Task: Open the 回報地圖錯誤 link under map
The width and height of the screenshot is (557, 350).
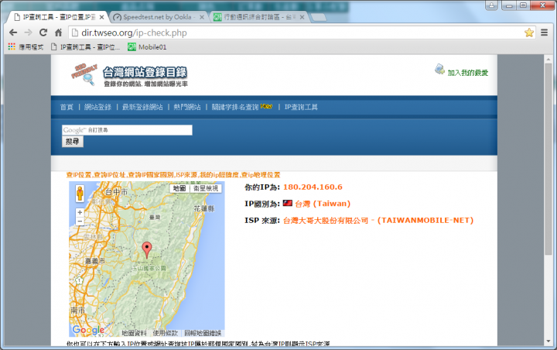Action: click(203, 333)
